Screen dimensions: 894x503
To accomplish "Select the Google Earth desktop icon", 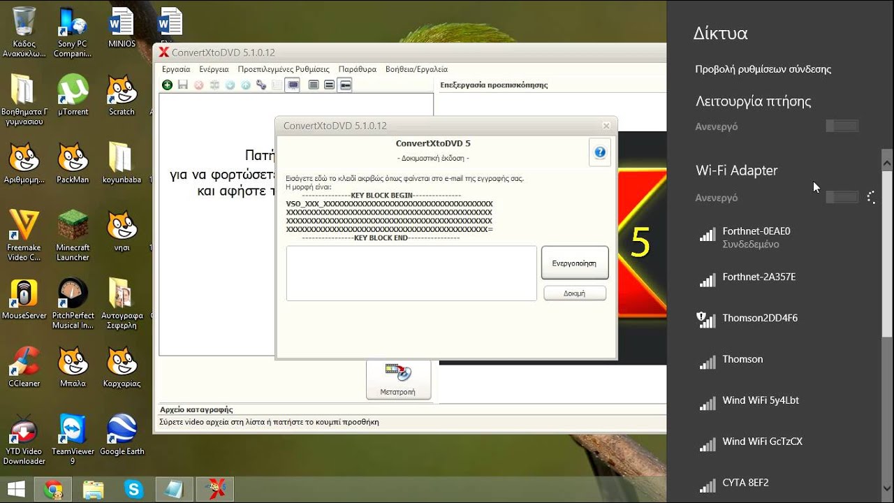I will [122, 435].
